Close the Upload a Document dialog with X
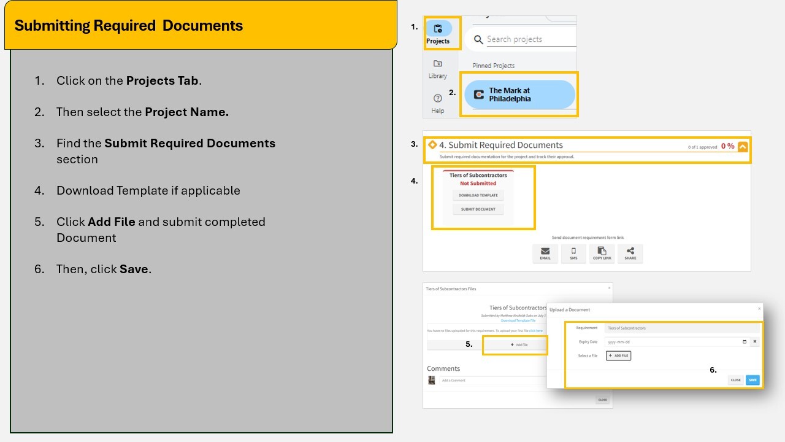This screenshot has height=442, width=785. (x=759, y=309)
